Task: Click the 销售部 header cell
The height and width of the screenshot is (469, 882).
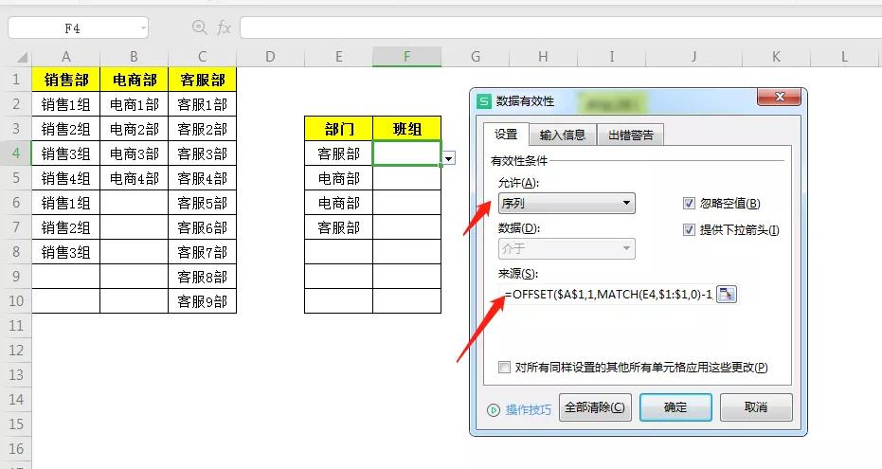Action: (65, 80)
